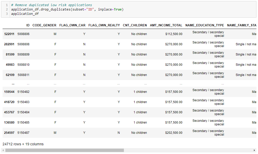The height and width of the screenshot is (154, 258).
Task: Click the AMT_INCOME_TOTAL column header
Action: pyautogui.click(x=166, y=25)
